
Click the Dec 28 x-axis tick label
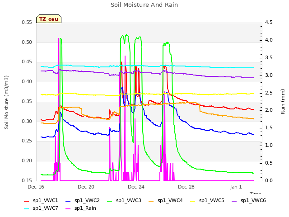[186, 187]
